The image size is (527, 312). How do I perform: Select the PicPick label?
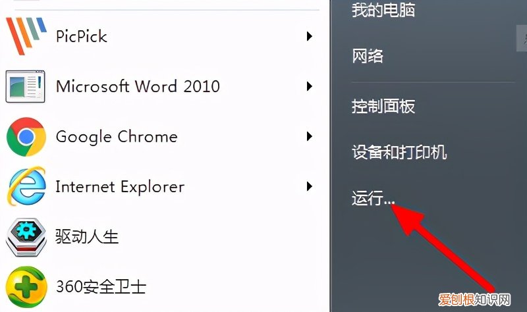coord(81,36)
